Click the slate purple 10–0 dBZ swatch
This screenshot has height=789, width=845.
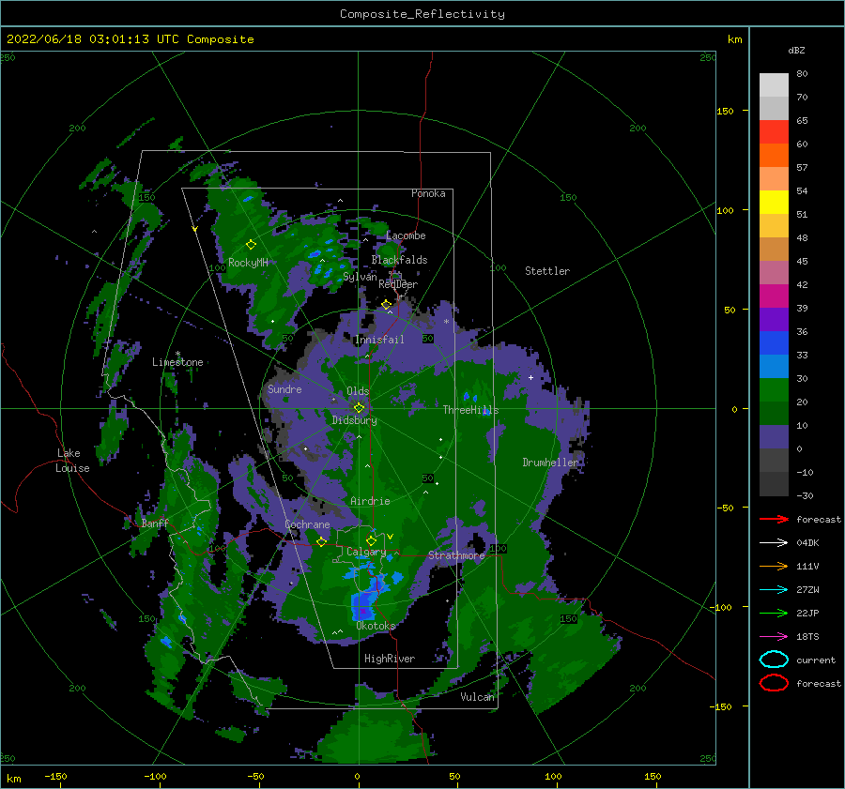tap(774, 436)
